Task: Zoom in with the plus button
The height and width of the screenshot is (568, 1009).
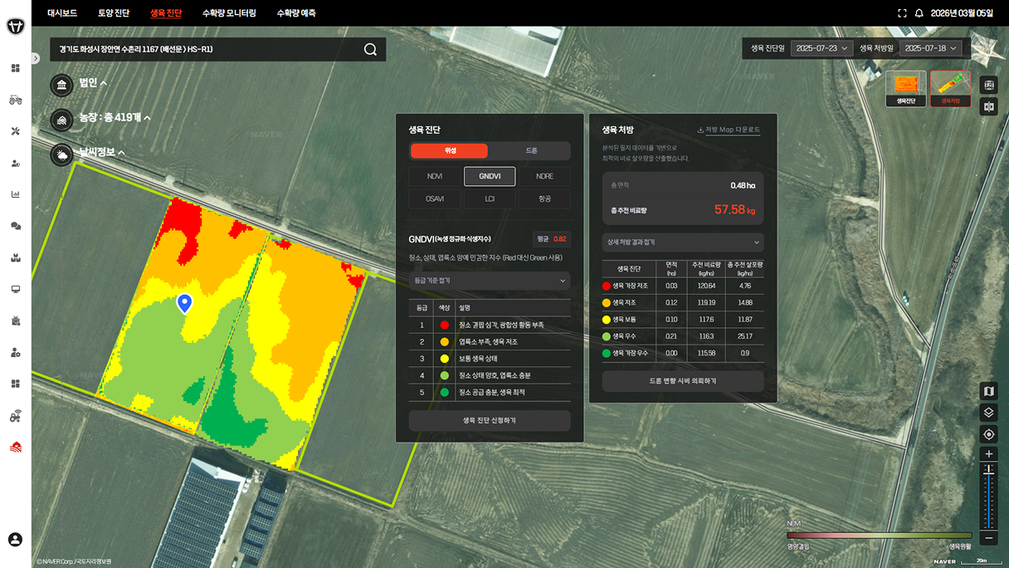Action: (x=988, y=454)
